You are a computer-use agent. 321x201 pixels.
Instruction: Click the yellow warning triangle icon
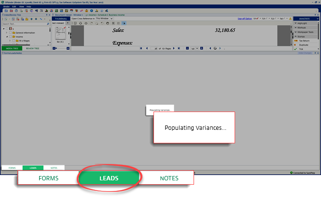[290, 19]
